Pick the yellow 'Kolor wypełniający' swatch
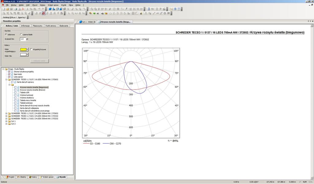Viewport: 314px width, 184px height. coord(23,49)
